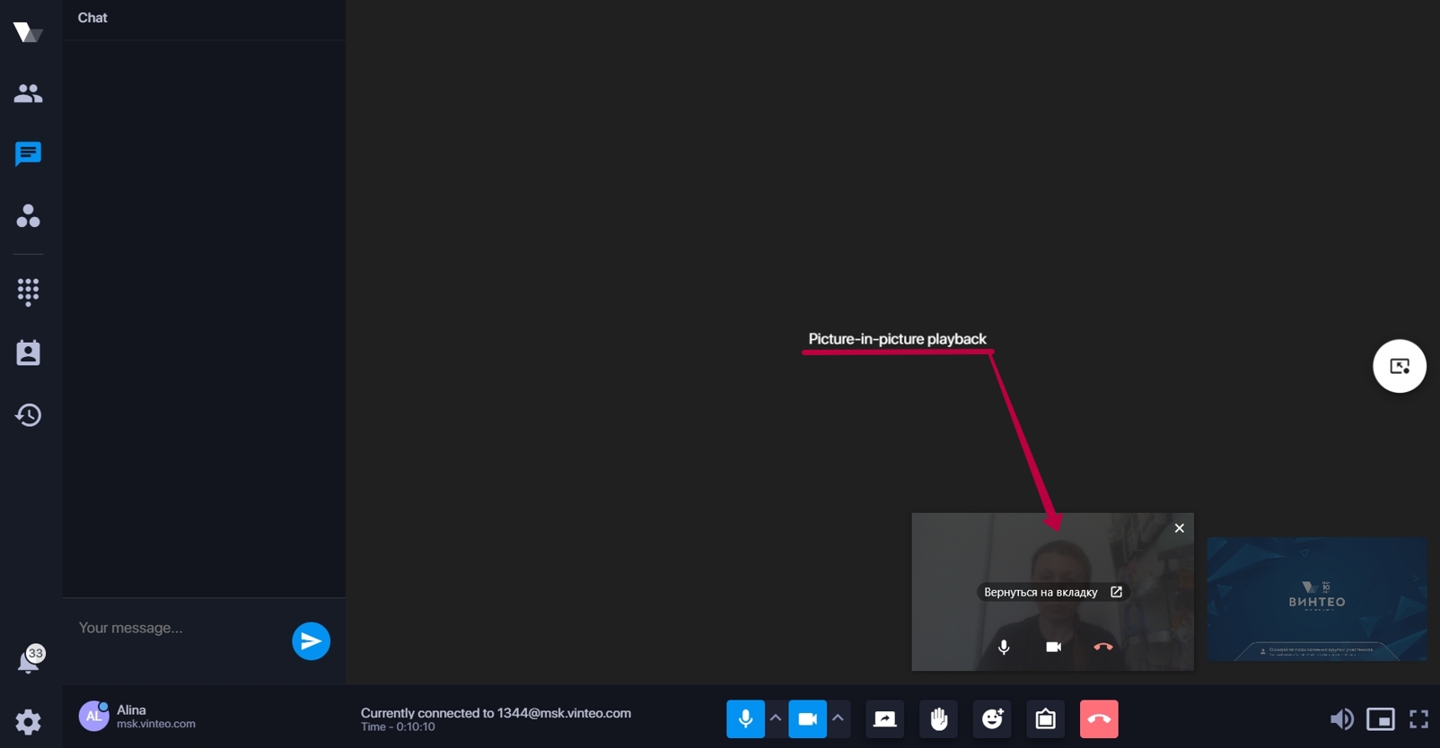
Task: Open the settings gear icon
Action: click(28, 721)
